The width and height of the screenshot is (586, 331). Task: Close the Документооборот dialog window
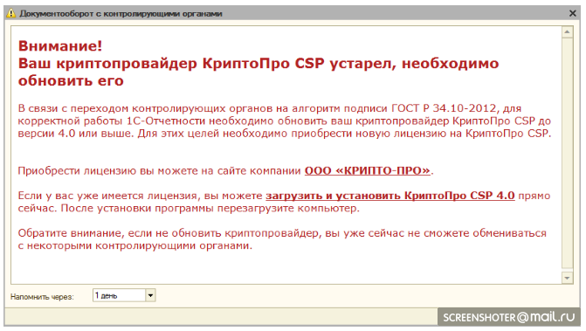[572, 13]
